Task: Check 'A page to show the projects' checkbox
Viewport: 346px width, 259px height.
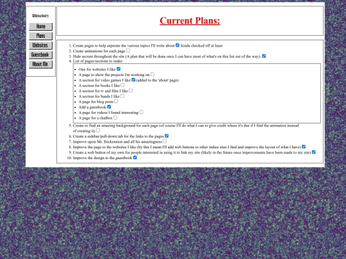Action: pyautogui.click(x=152, y=74)
